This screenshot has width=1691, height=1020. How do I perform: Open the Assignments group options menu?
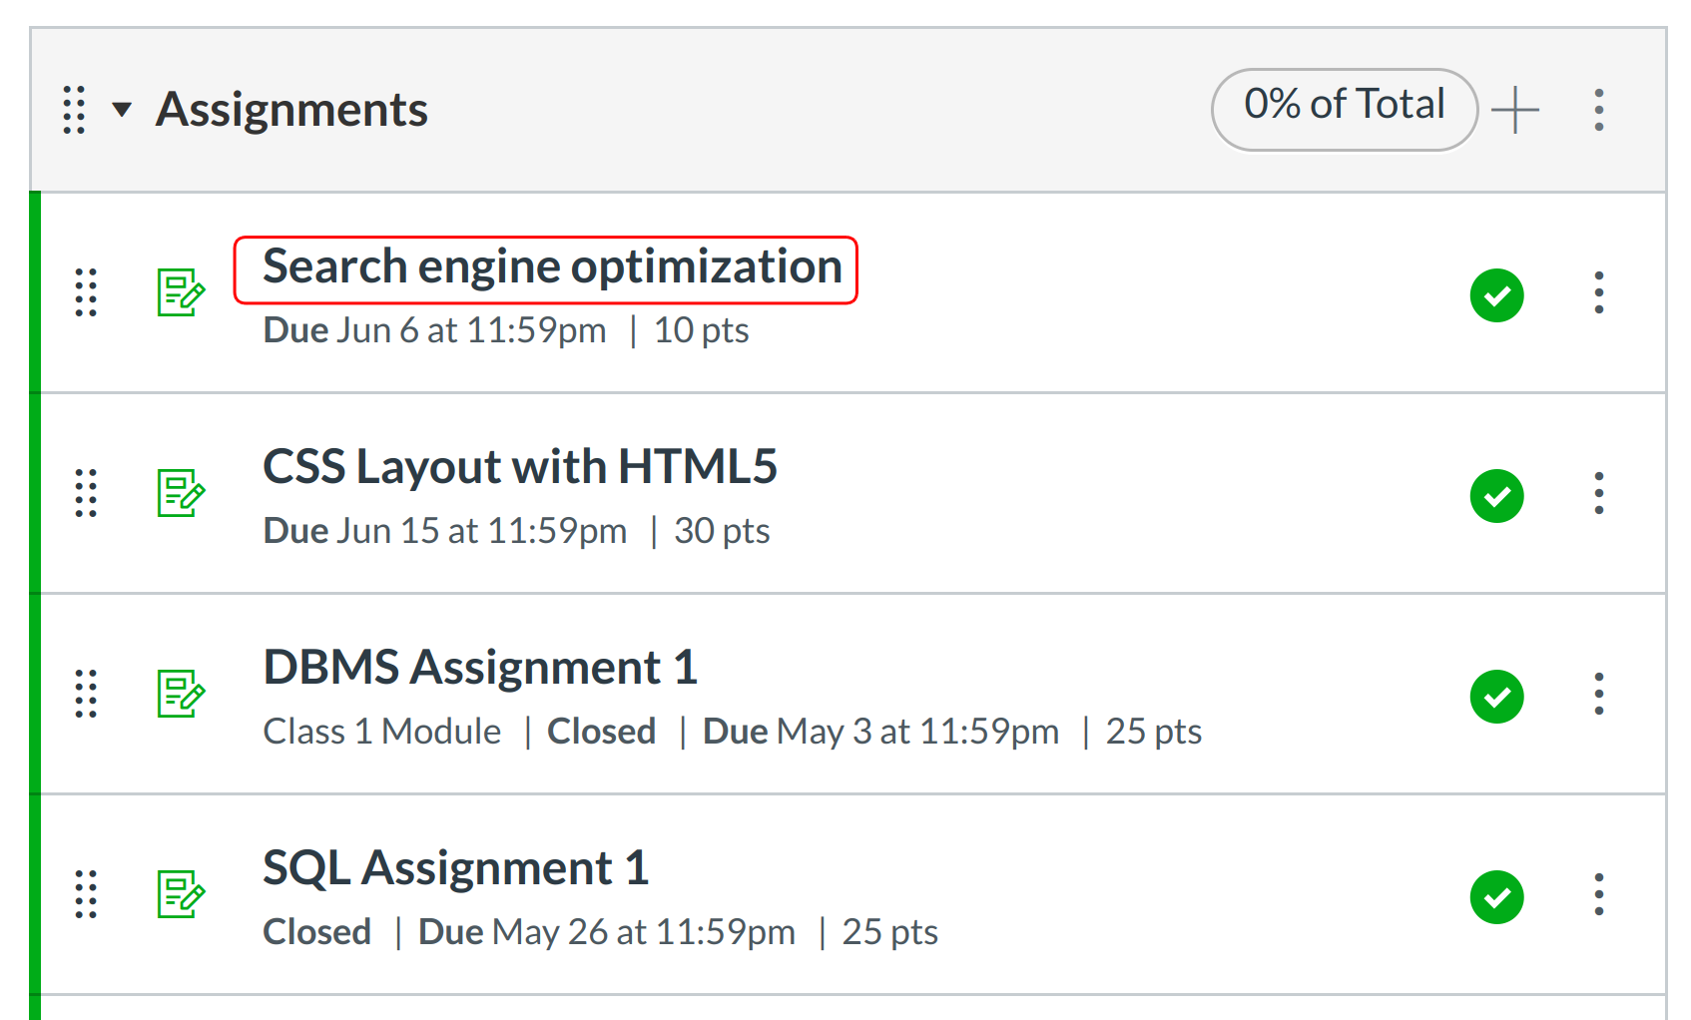coord(1598,110)
